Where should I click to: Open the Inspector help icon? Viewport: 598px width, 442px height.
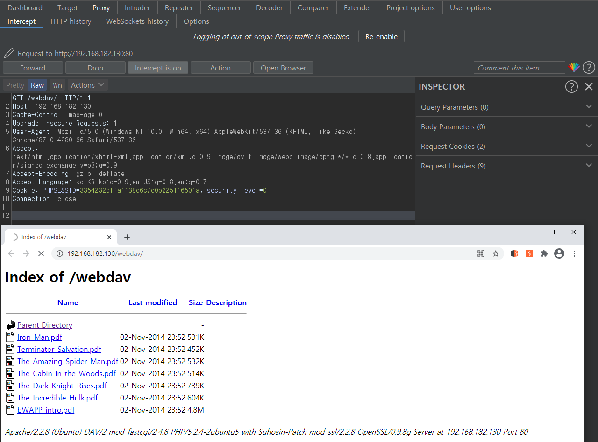(571, 86)
